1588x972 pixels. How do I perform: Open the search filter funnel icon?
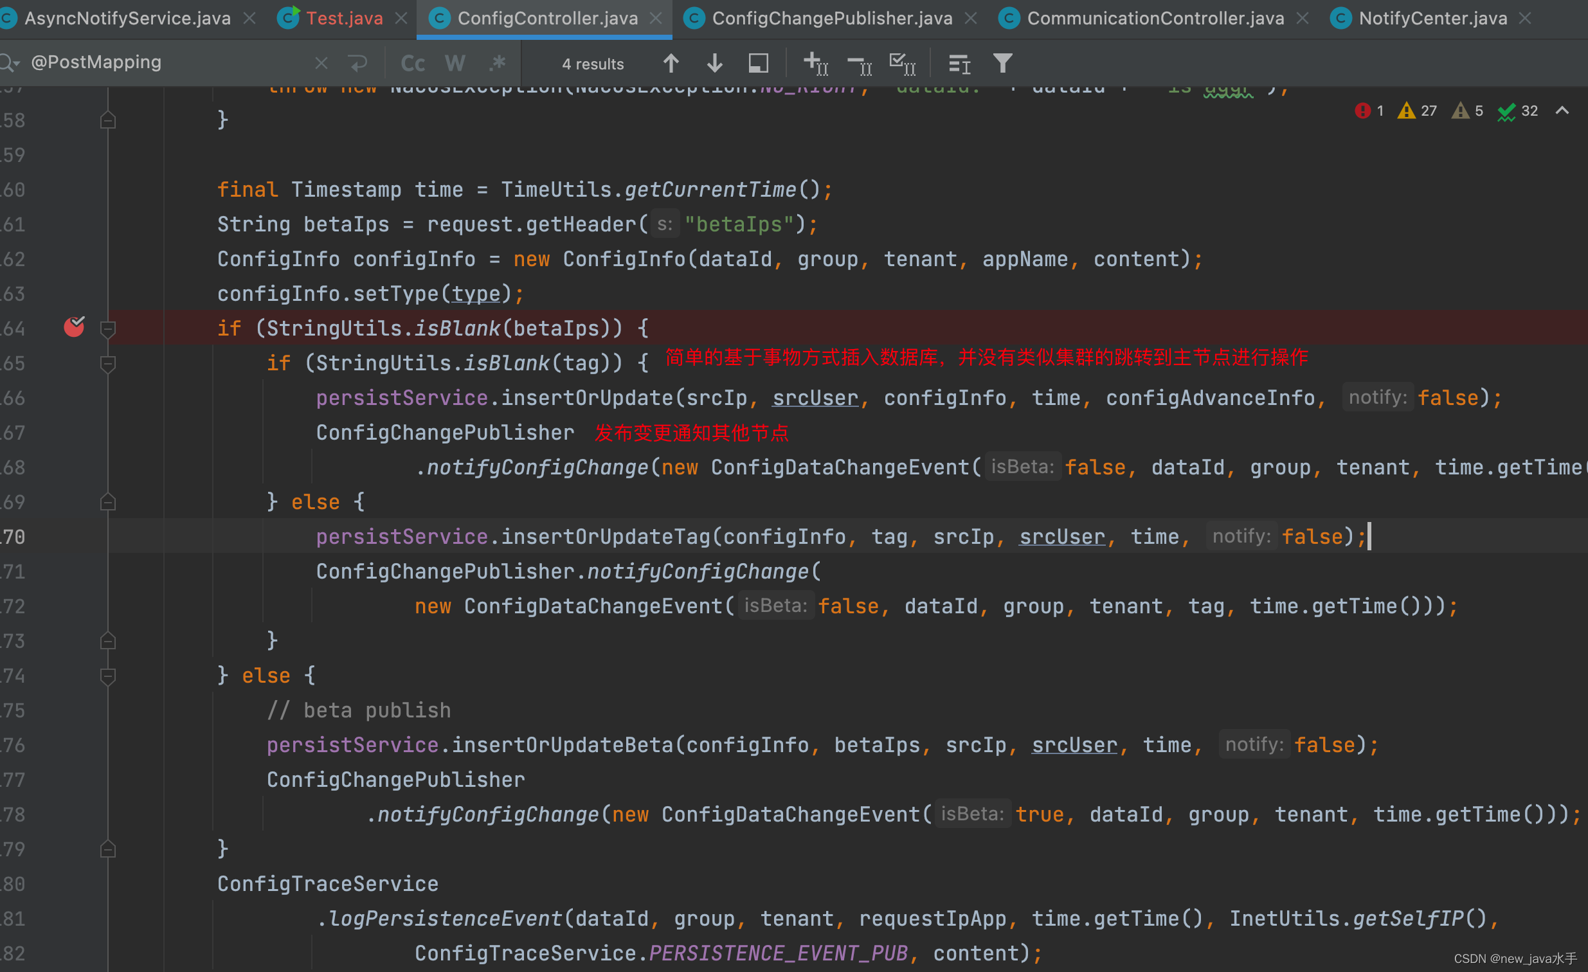(x=1002, y=63)
